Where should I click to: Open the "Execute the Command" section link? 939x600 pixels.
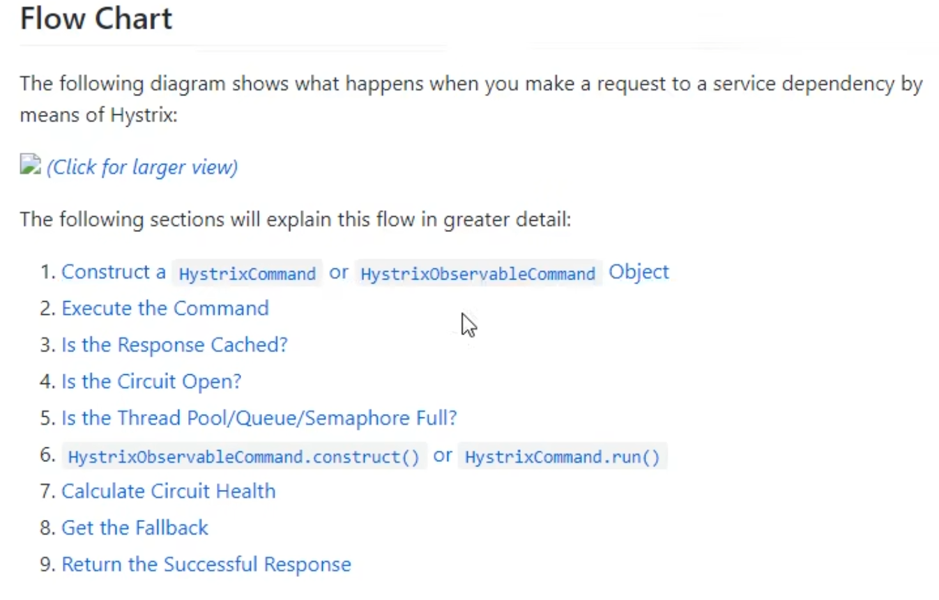[165, 308]
